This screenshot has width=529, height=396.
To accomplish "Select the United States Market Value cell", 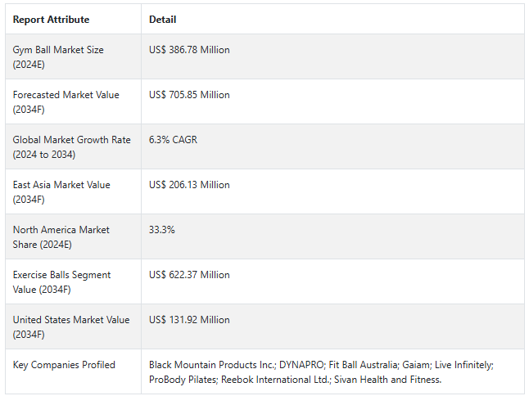I will [x=70, y=326].
